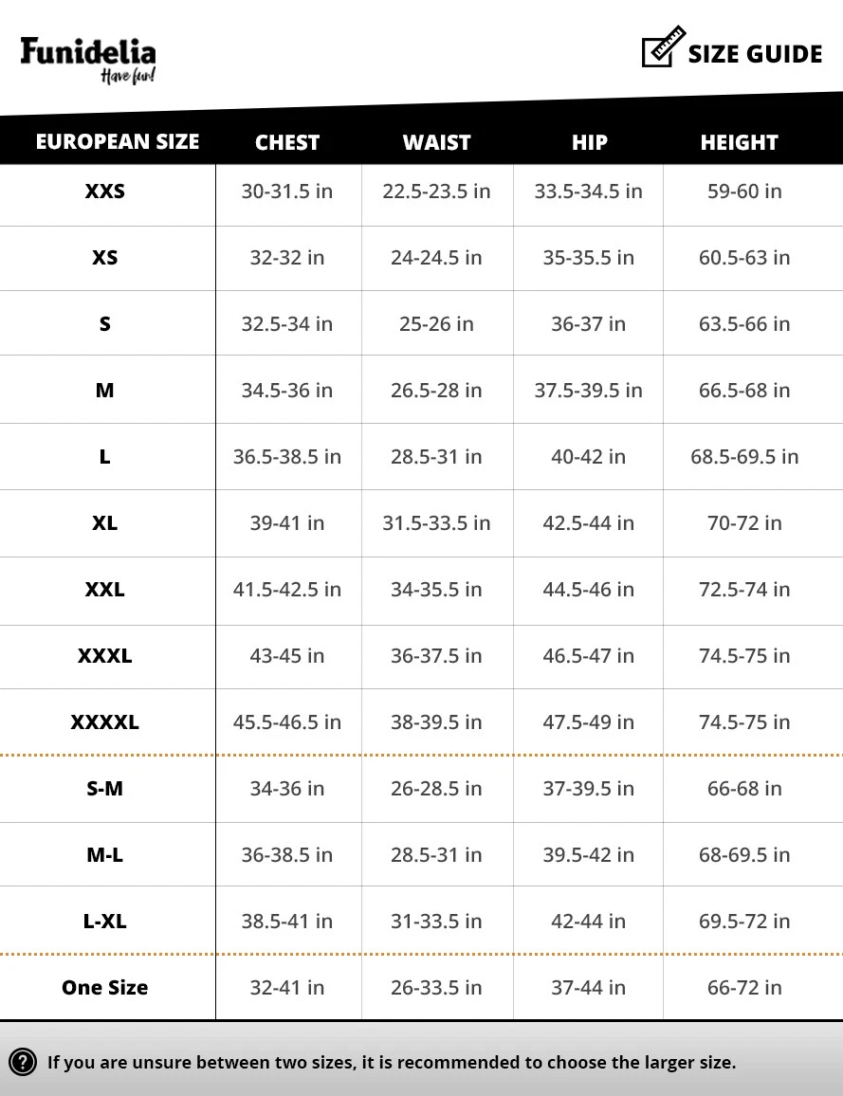843x1096 pixels.
Task: Click the question mark help icon
Action: click(23, 1062)
